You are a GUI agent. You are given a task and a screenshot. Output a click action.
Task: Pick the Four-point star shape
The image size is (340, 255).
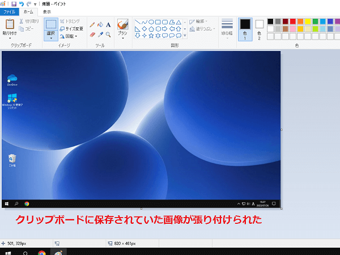[144, 36]
